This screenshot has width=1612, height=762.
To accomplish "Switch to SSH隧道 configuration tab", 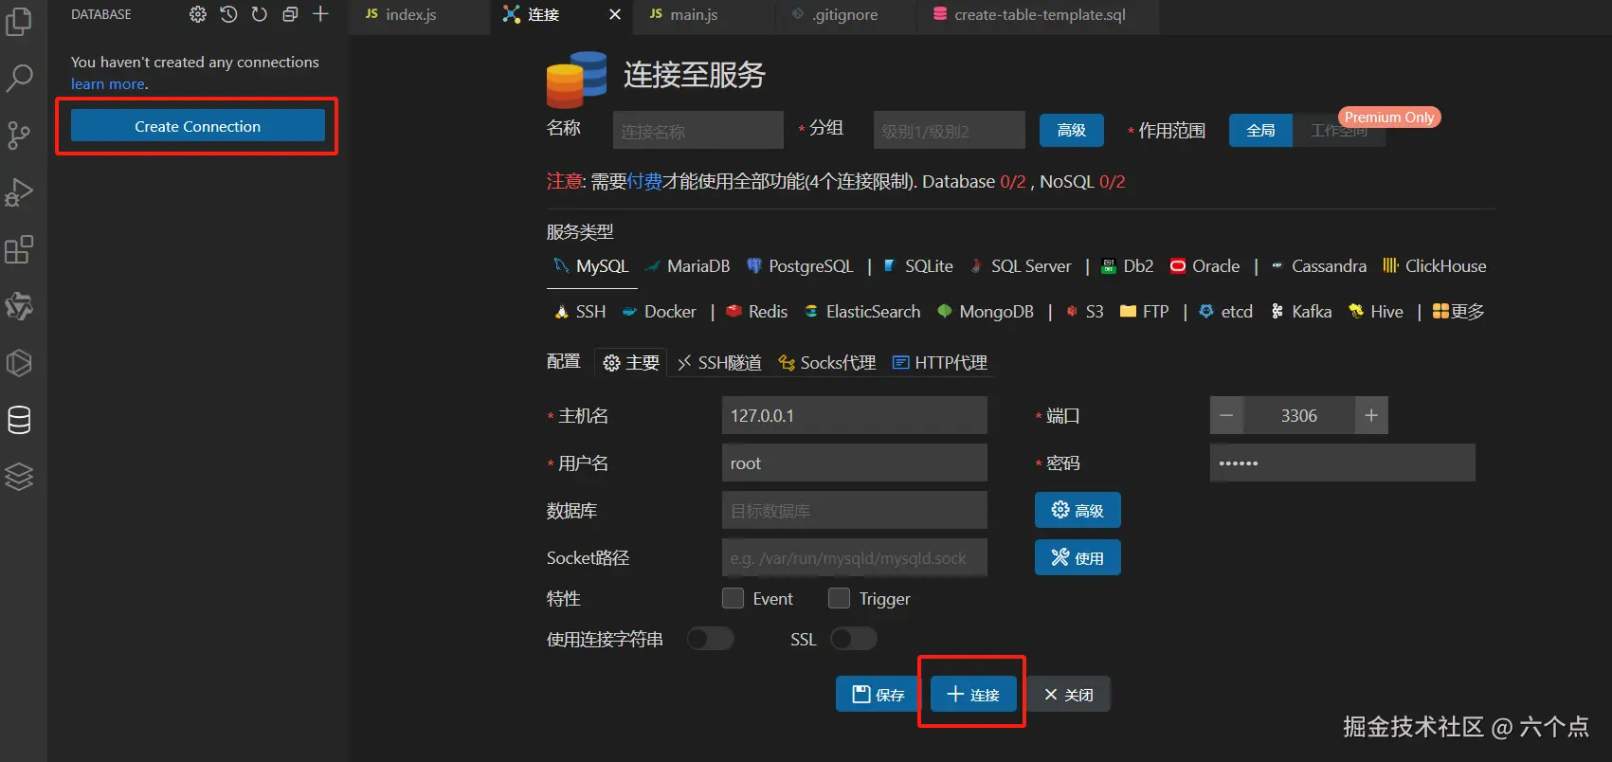I will coord(719,362).
